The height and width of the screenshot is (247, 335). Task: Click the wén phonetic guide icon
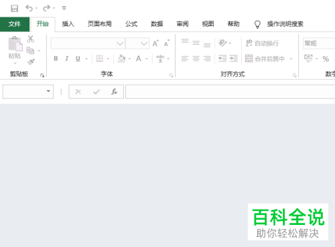tap(160, 58)
